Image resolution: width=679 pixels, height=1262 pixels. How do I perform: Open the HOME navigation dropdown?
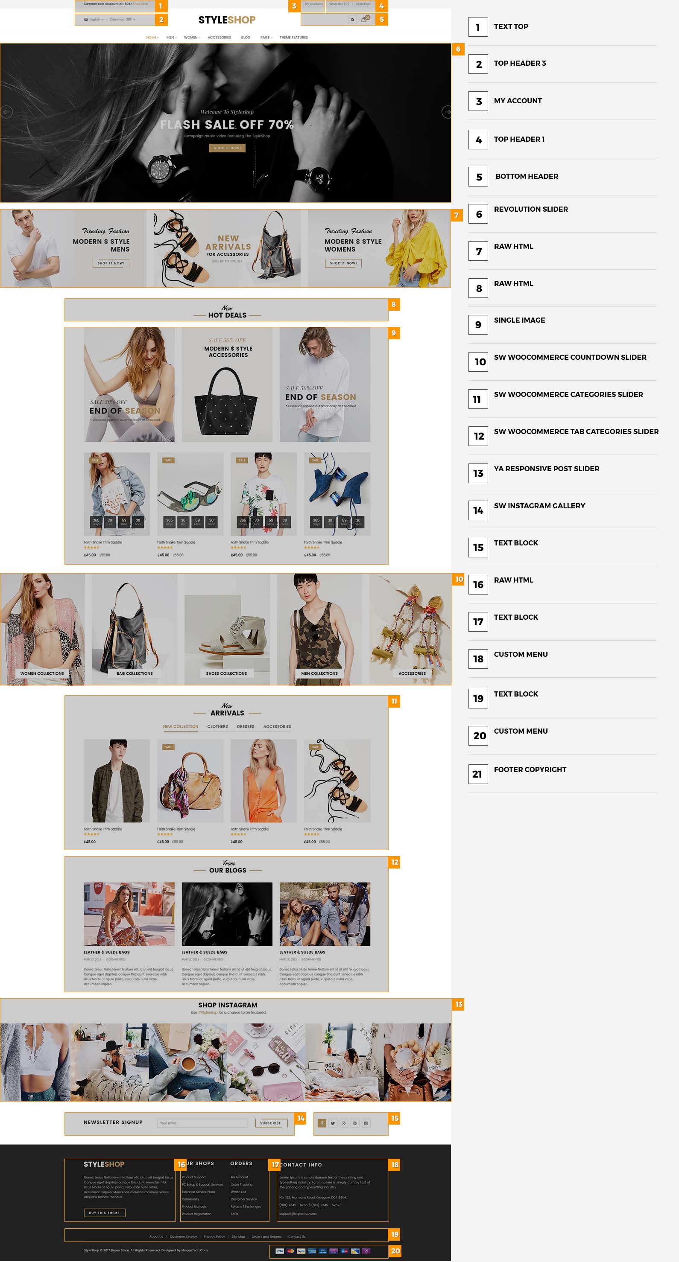point(152,37)
